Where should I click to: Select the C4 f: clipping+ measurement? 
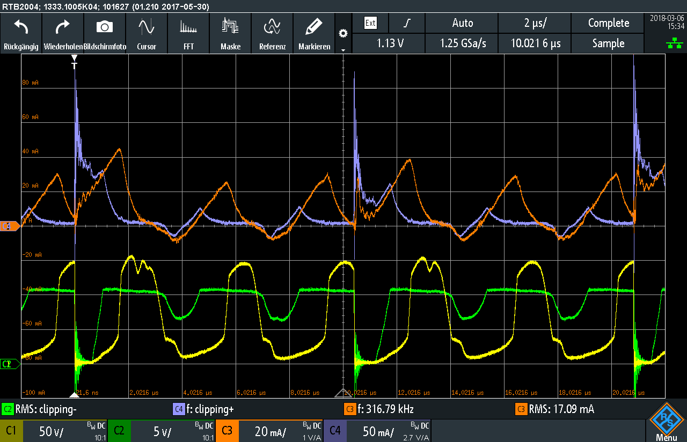pyautogui.click(x=203, y=409)
